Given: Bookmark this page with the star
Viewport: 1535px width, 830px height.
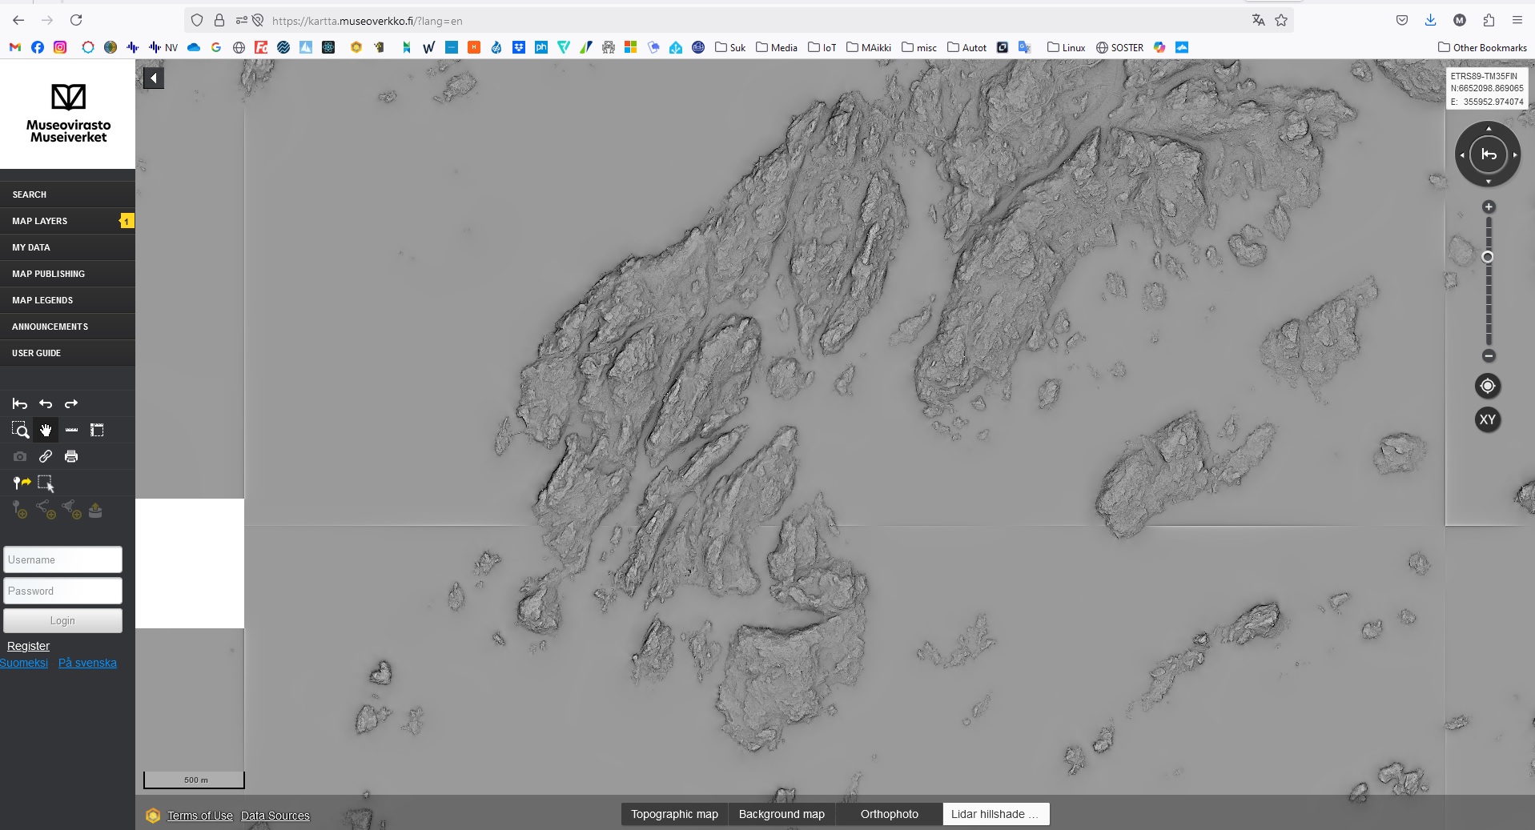Looking at the screenshot, I should (1281, 20).
